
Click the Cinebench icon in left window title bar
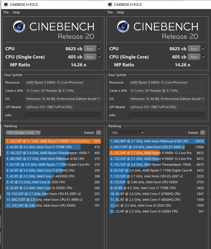[6, 4]
